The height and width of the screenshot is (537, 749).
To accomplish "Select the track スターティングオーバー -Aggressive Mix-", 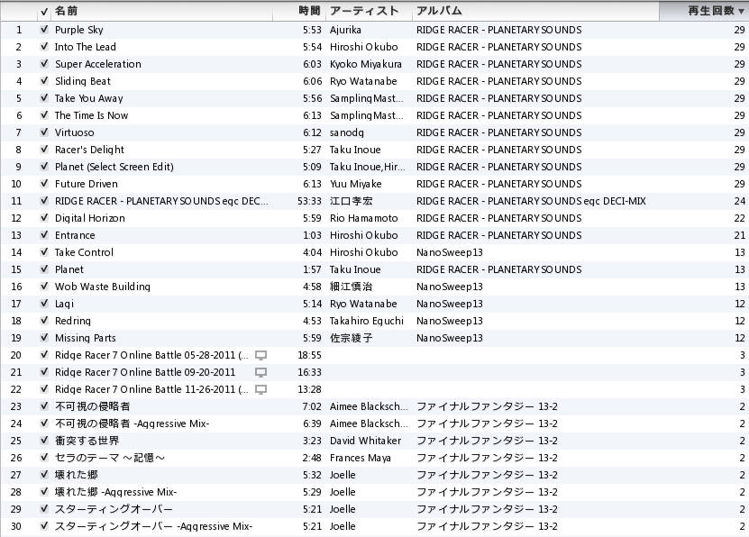I will tap(153, 526).
